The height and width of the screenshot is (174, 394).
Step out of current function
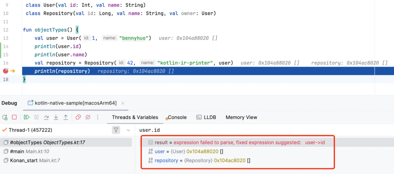click(66, 117)
